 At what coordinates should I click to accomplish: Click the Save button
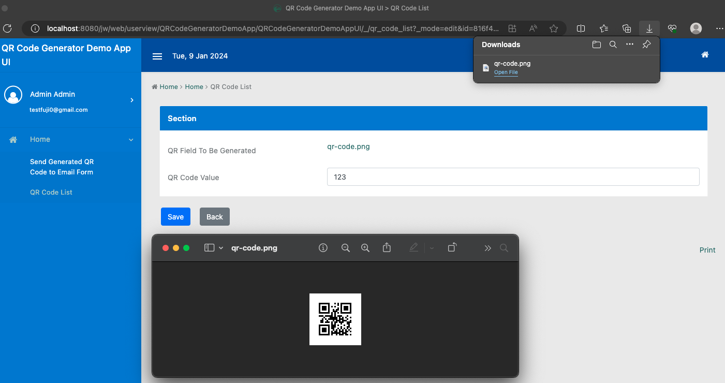click(x=175, y=217)
